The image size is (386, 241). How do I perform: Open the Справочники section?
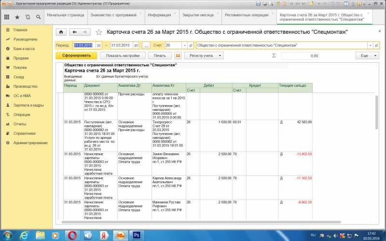25,134
